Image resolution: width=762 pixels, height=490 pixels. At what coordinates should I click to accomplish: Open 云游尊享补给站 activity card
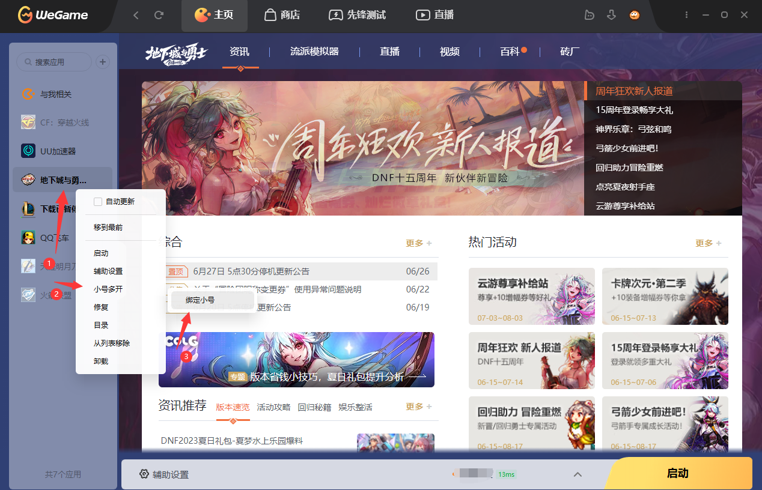click(x=532, y=296)
